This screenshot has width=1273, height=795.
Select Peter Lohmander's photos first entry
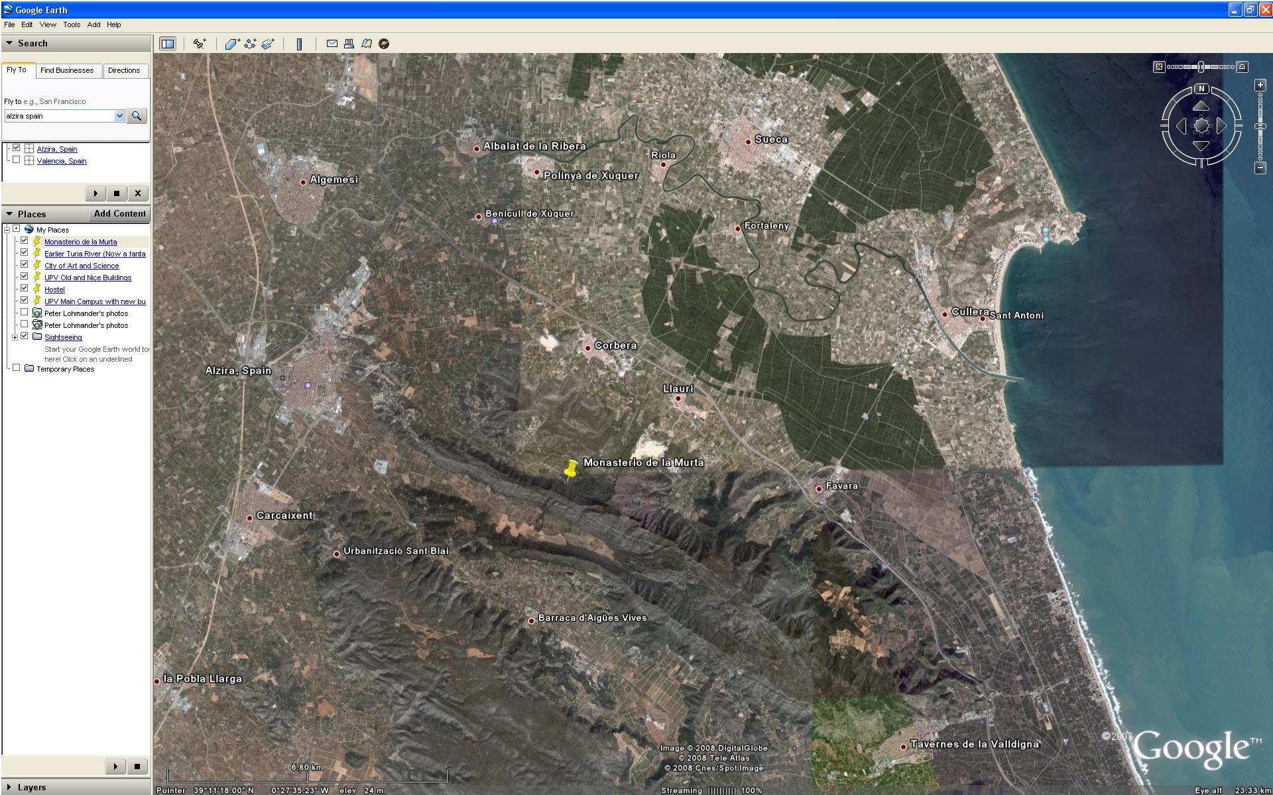86,313
